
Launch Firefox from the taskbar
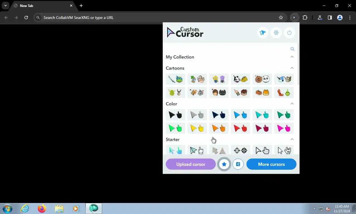click(x=42, y=208)
